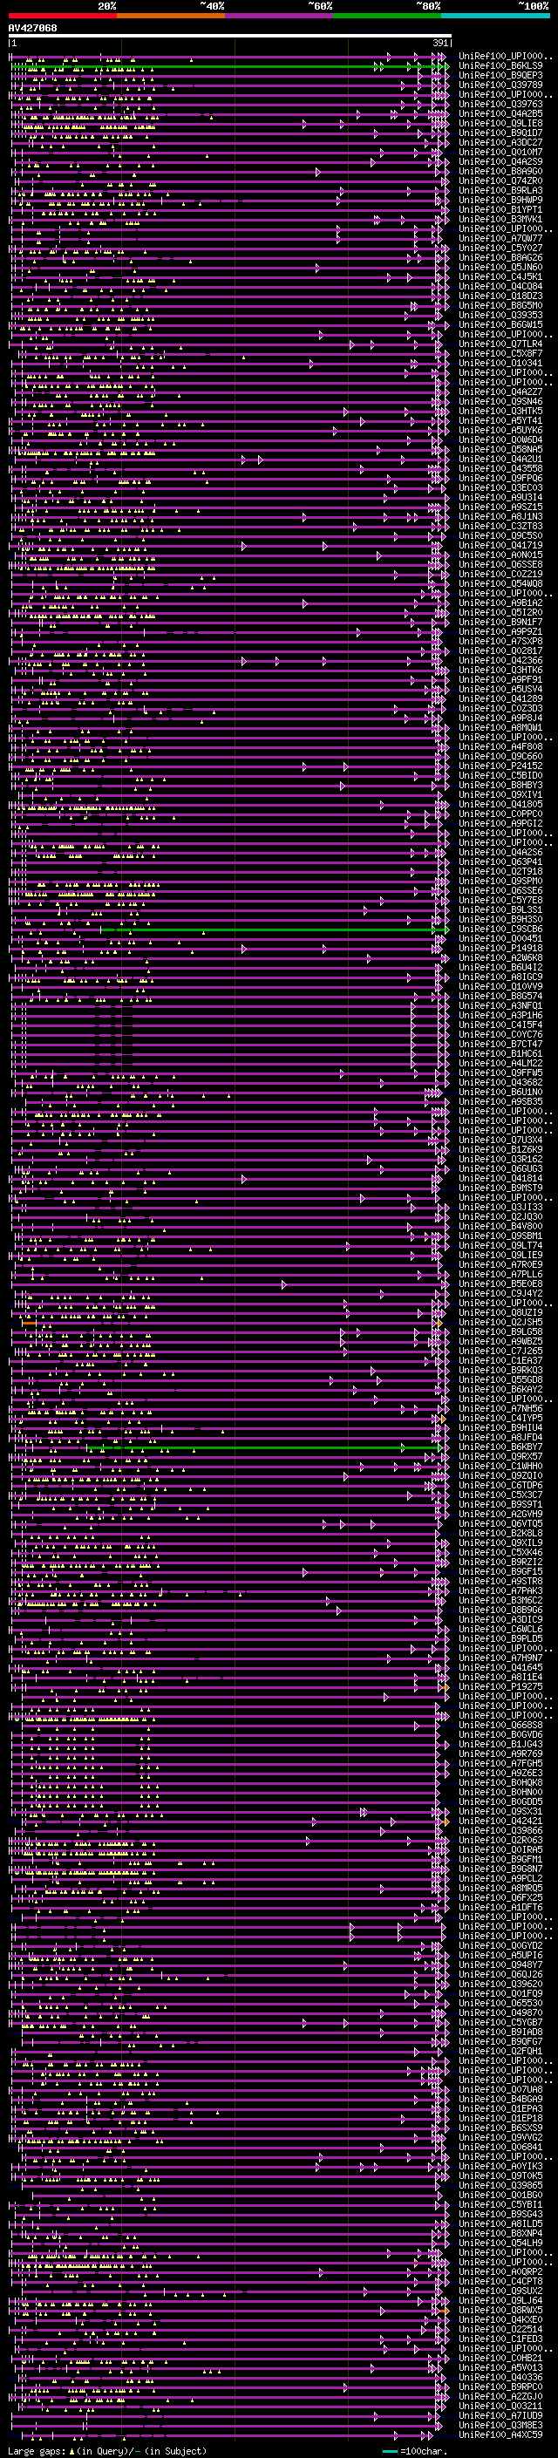Viewport: 558px width, 2458px height.
Task: Select label UniRef100_C4J5K1
Action: click(x=500, y=276)
